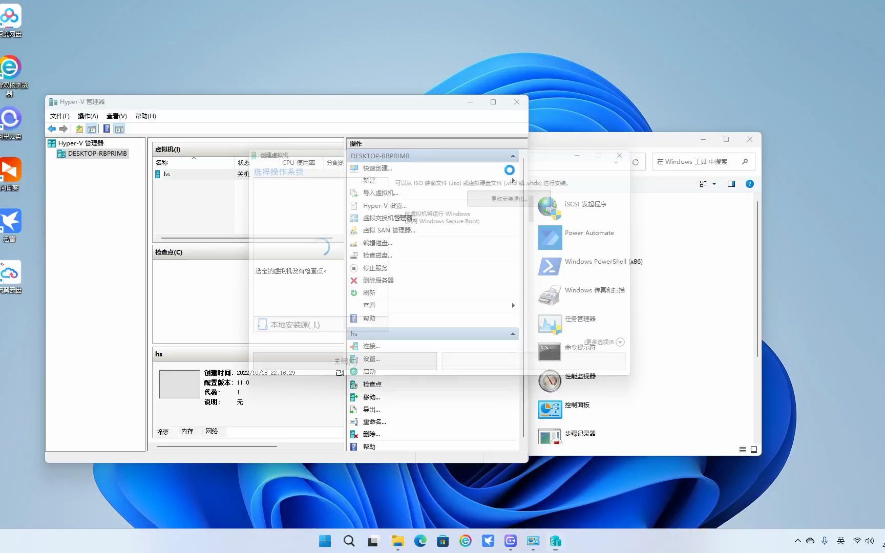The height and width of the screenshot is (553, 885).
Task: Click 检查点 action for hs
Action: 372,385
